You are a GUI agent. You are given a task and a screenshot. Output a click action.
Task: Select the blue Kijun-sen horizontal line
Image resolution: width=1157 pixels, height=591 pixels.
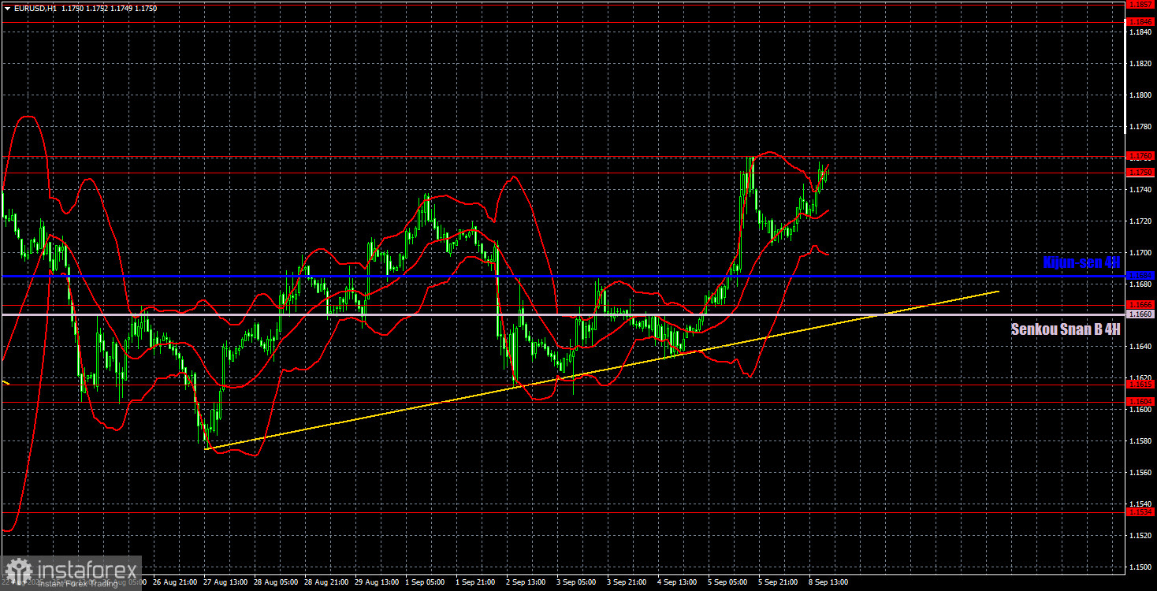pyautogui.click(x=562, y=276)
